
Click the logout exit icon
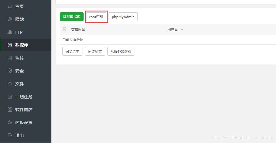10,135
